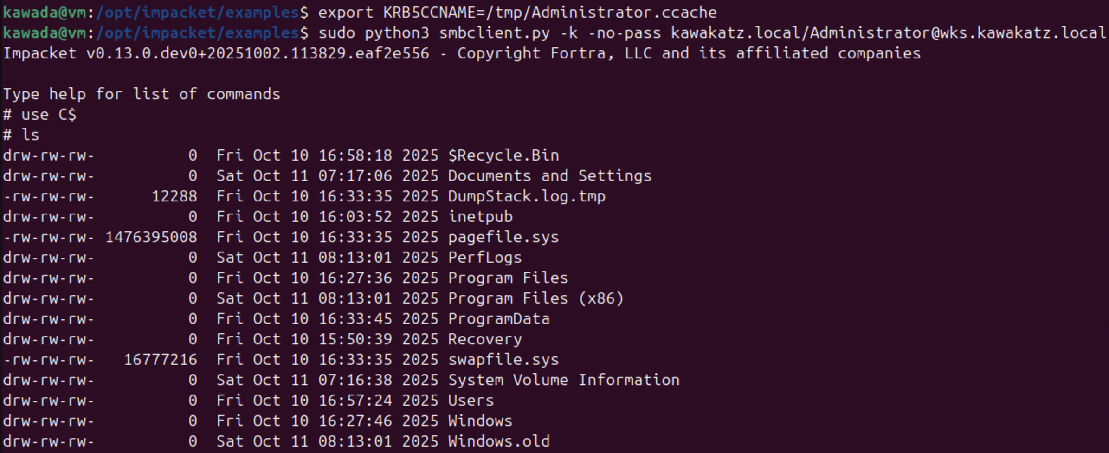Viewport: 1109px width, 453px height.
Task: Click the smbclient.py script name
Action: click(x=494, y=33)
